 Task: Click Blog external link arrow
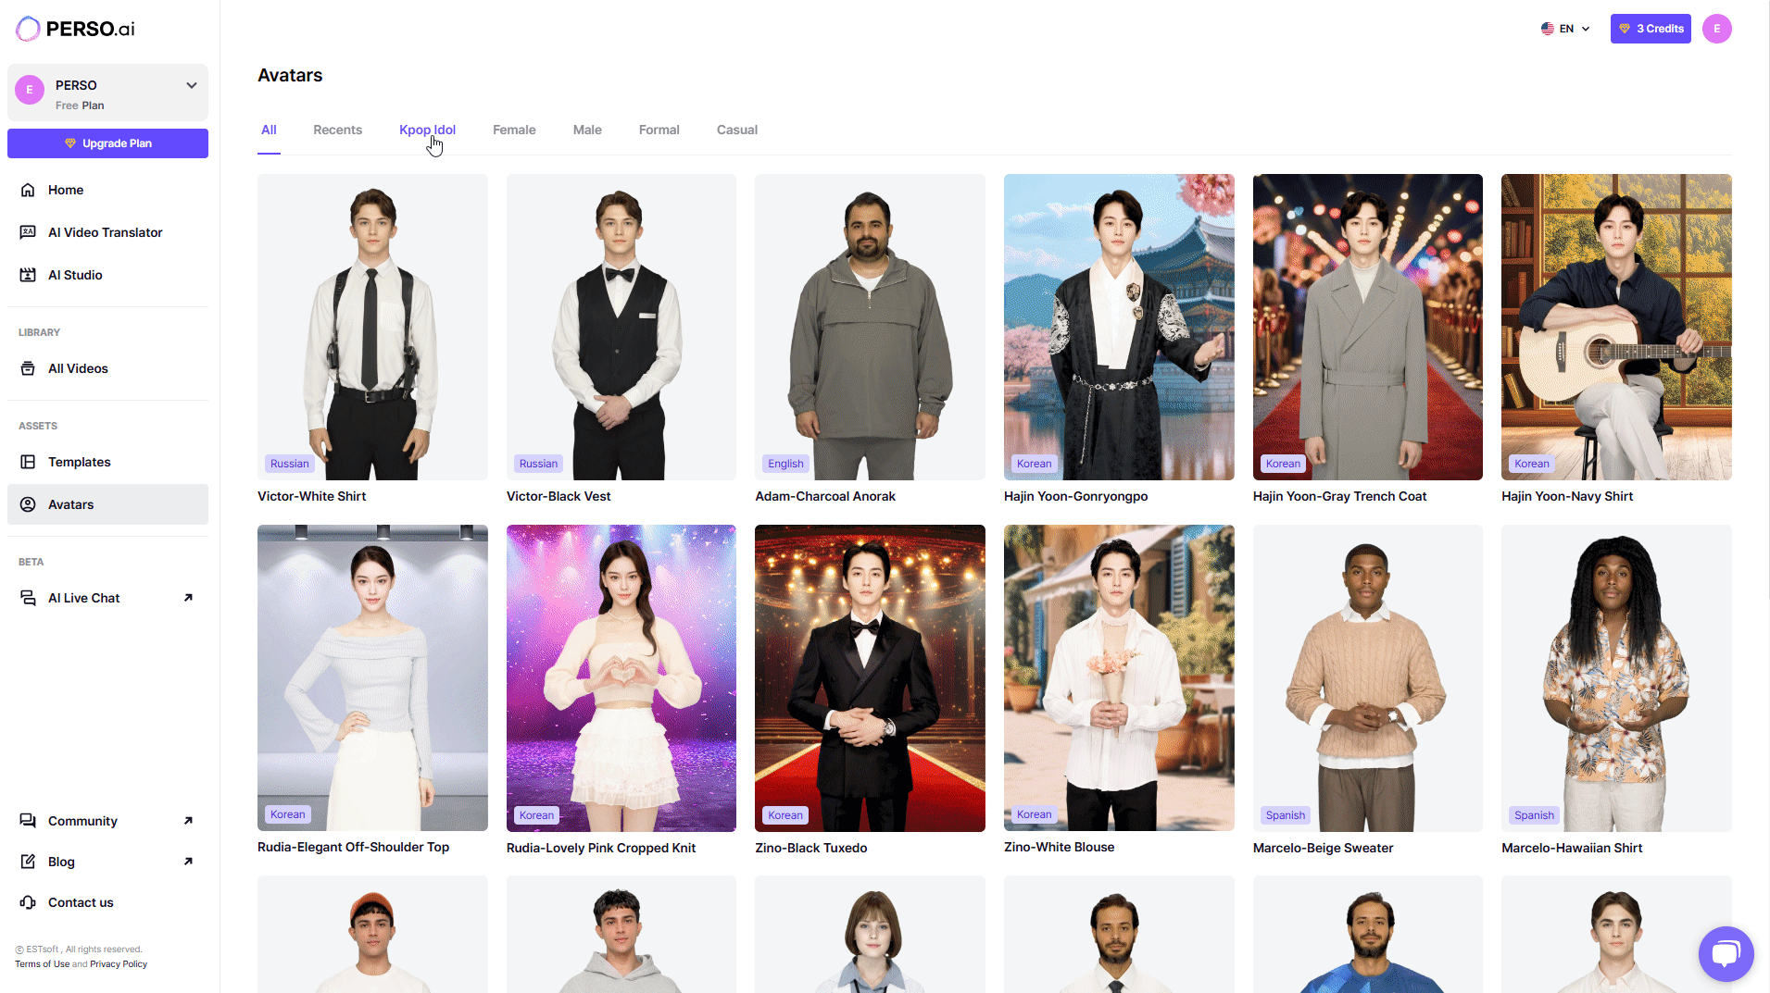click(188, 862)
